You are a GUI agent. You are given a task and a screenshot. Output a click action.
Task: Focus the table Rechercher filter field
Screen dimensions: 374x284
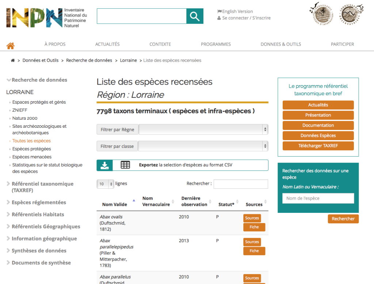[x=241, y=184]
